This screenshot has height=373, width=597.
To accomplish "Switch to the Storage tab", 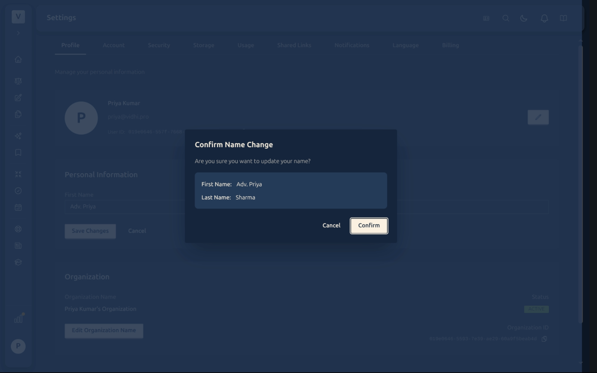I will click(204, 45).
